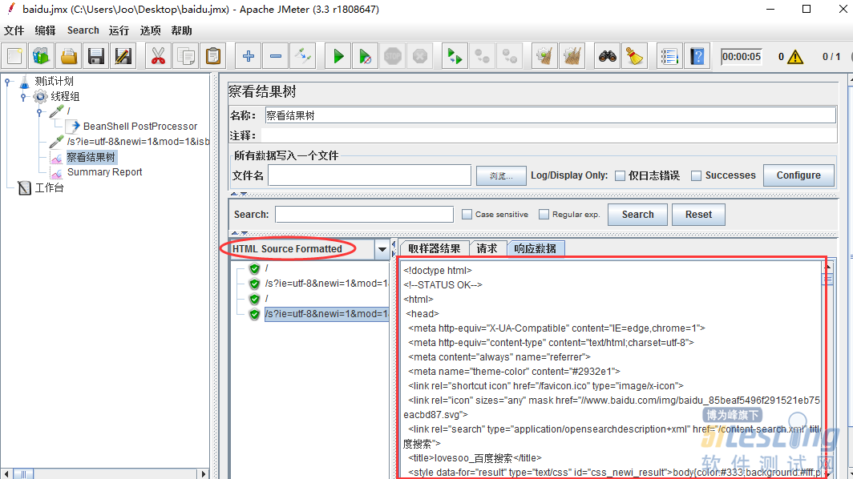Click the New test plan icon
The image size is (853, 479).
14,56
